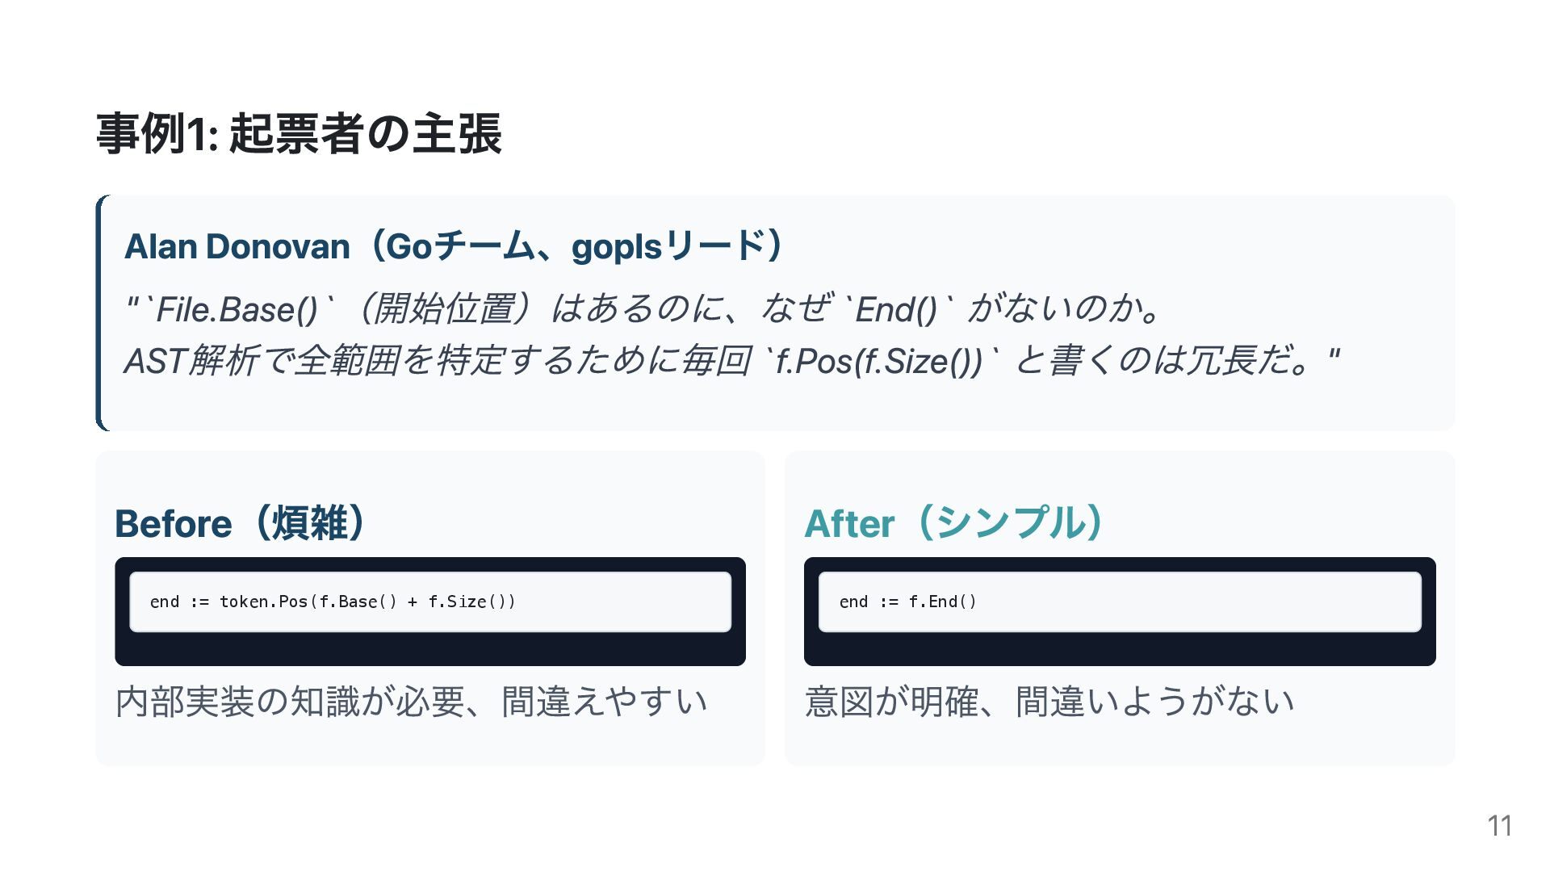Click the dark code block under Before
This screenshot has height=872, width=1550.
(x=429, y=649)
